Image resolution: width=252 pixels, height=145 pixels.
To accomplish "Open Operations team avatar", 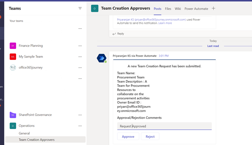I will (x=13, y=126).
